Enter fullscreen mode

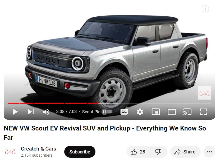tap(203, 112)
